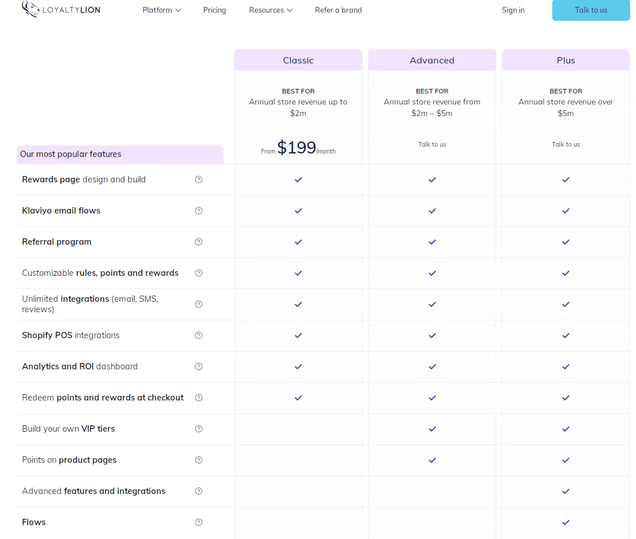Open help icon for Customizable rules, points
The image size is (636, 539).
coord(198,273)
